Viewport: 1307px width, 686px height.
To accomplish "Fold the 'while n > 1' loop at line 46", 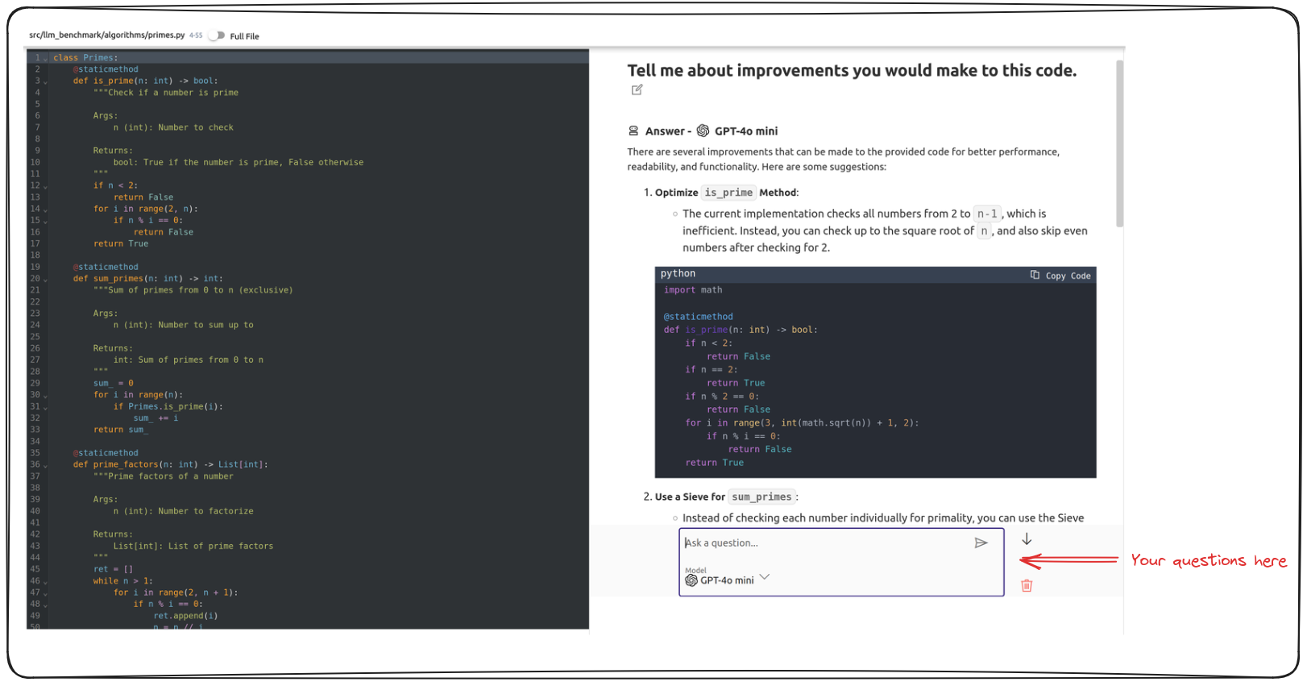I will [45, 582].
